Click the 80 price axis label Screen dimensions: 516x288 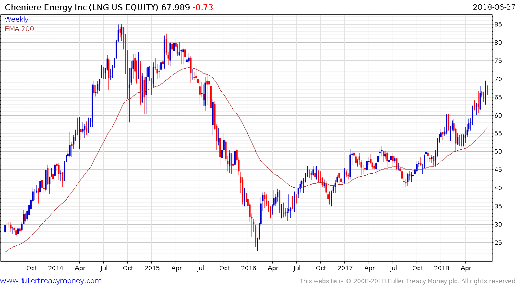(x=498, y=42)
